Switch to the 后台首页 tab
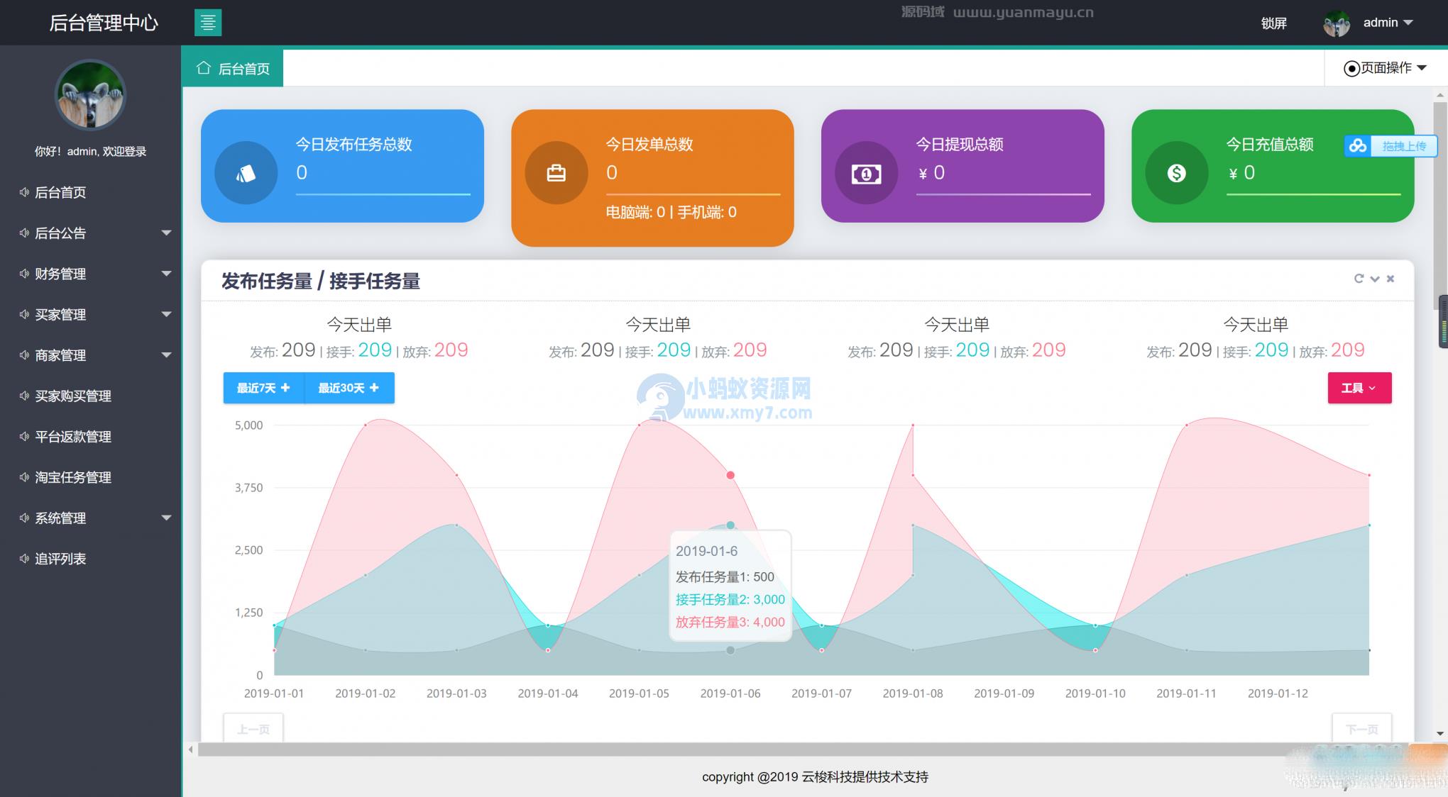 click(233, 68)
